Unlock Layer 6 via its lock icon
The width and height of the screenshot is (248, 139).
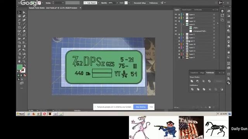(179, 15)
